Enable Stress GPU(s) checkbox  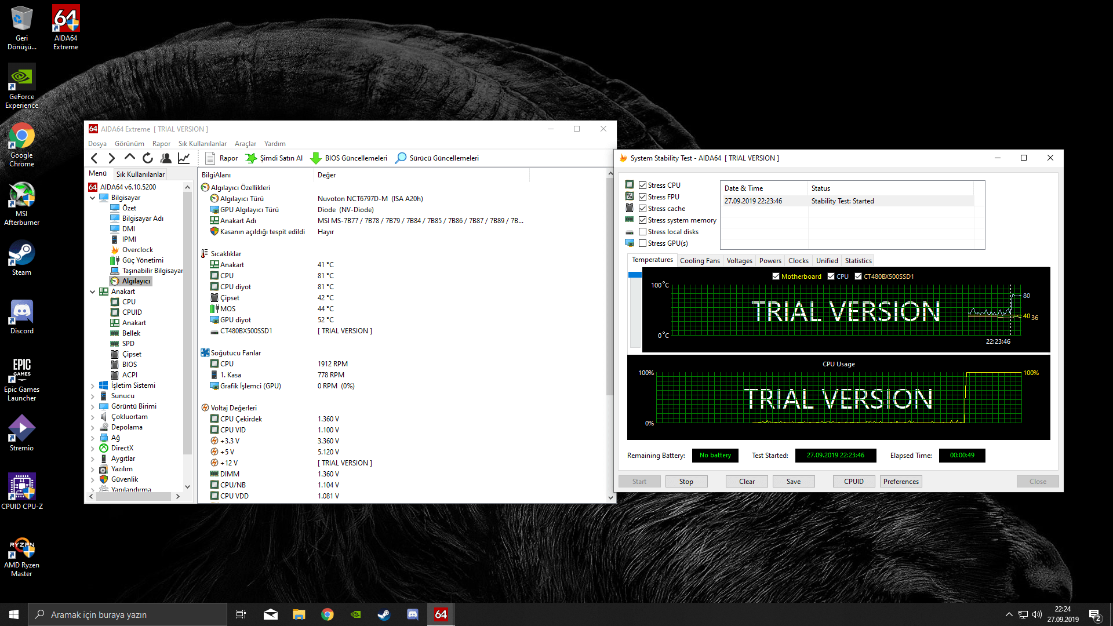[642, 243]
